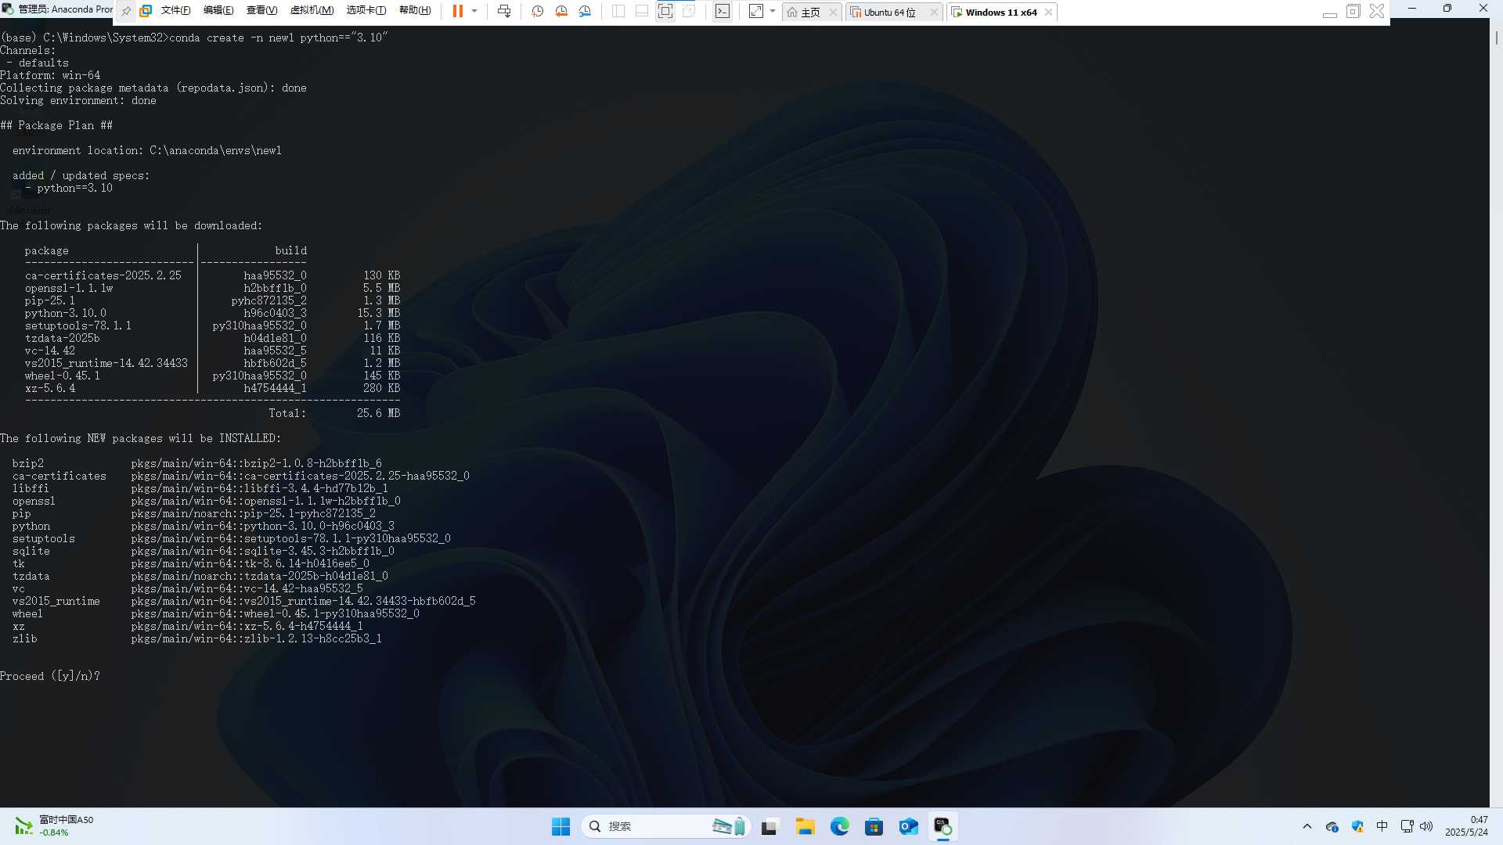The width and height of the screenshot is (1503, 845).
Task: Open the 虚拟机(M) menu
Action: point(312,11)
